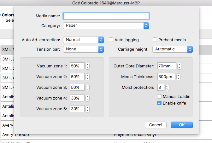Click the Outer Core Diameter value field
Viewport: 212px width, 143px height.
coord(167,66)
